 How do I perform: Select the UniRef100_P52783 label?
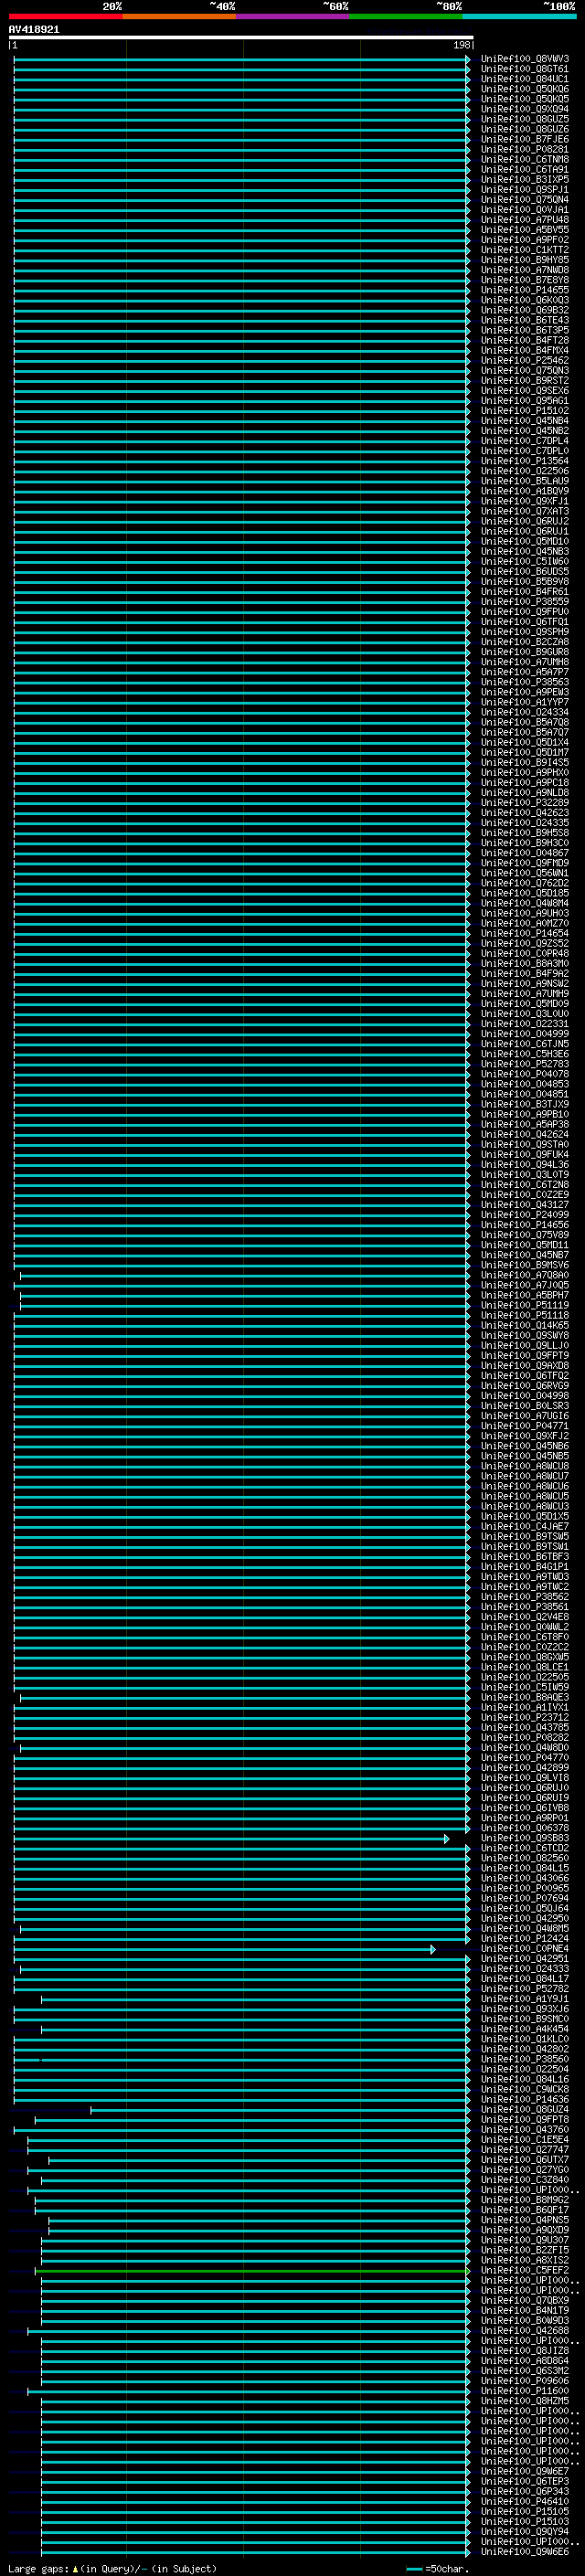coord(525,1064)
